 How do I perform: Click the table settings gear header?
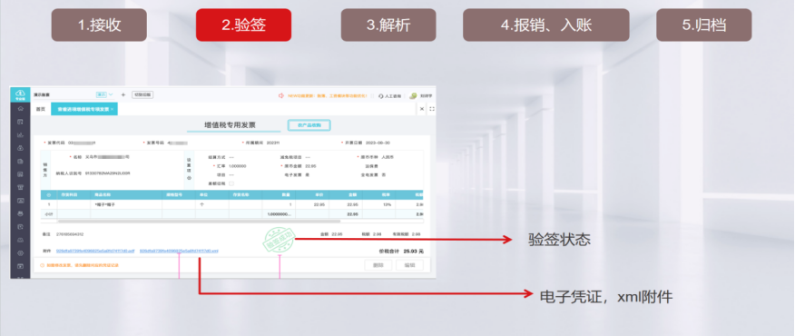49,194
